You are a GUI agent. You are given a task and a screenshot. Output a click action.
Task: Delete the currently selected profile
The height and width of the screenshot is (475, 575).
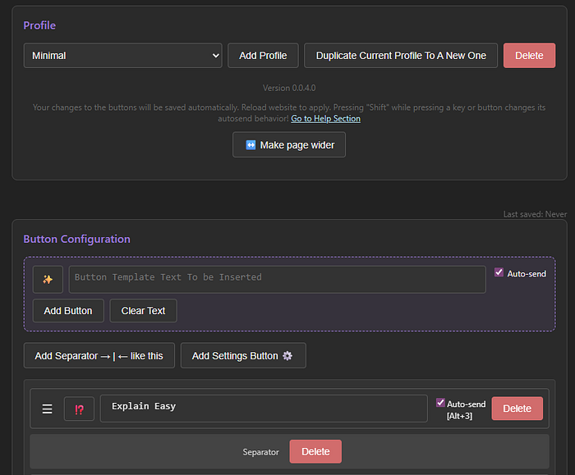coord(529,56)
